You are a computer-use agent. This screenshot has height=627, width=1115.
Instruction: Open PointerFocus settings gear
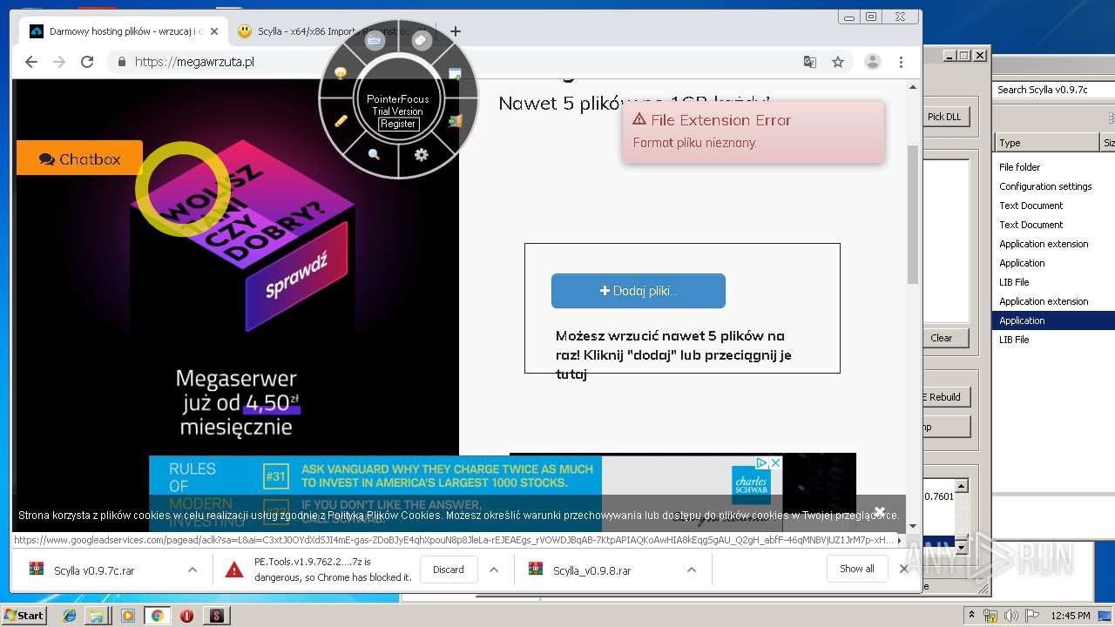pyautogui.click(x=422, y=154)
